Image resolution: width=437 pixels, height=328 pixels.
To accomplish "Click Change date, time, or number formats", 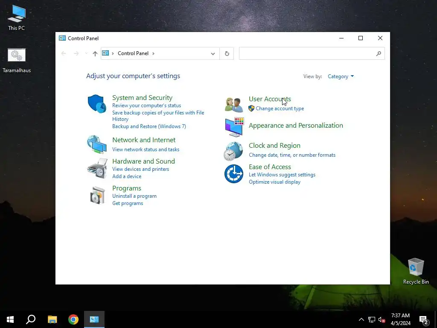I will pos(292,155).
